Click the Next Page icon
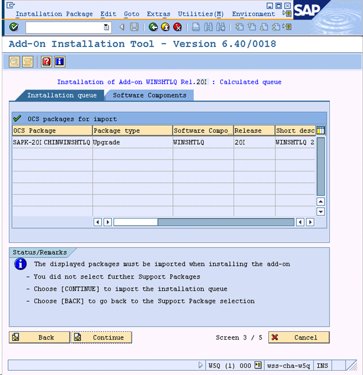Screen dimensions: 363x375 [x=264, y=27]
